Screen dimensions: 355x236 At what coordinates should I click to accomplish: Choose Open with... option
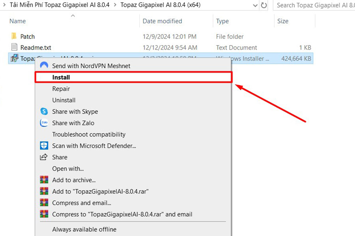(133, 168)
